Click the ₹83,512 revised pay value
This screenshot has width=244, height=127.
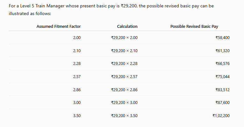(x=223, y=90)
